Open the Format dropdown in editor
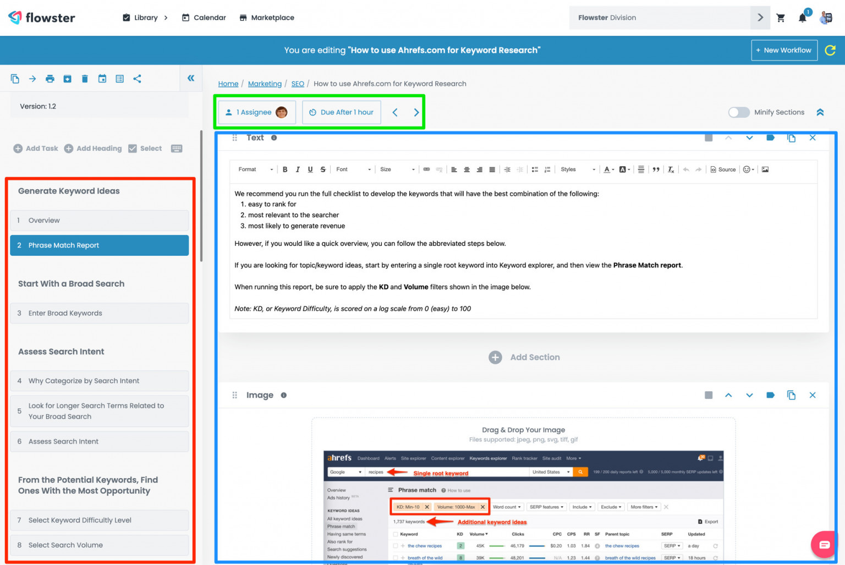845x565 pixels. (255, 169)
